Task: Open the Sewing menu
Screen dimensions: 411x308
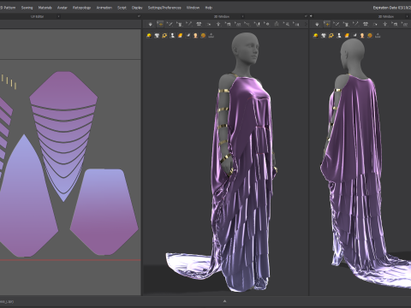Action: pyautogui.click(x=27, y=8)
